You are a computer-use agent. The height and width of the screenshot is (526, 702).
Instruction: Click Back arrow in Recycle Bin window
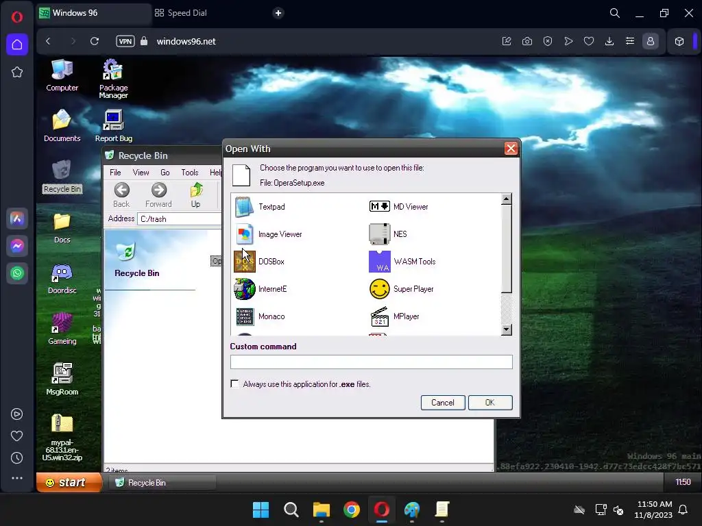click(x=121, y=195)
